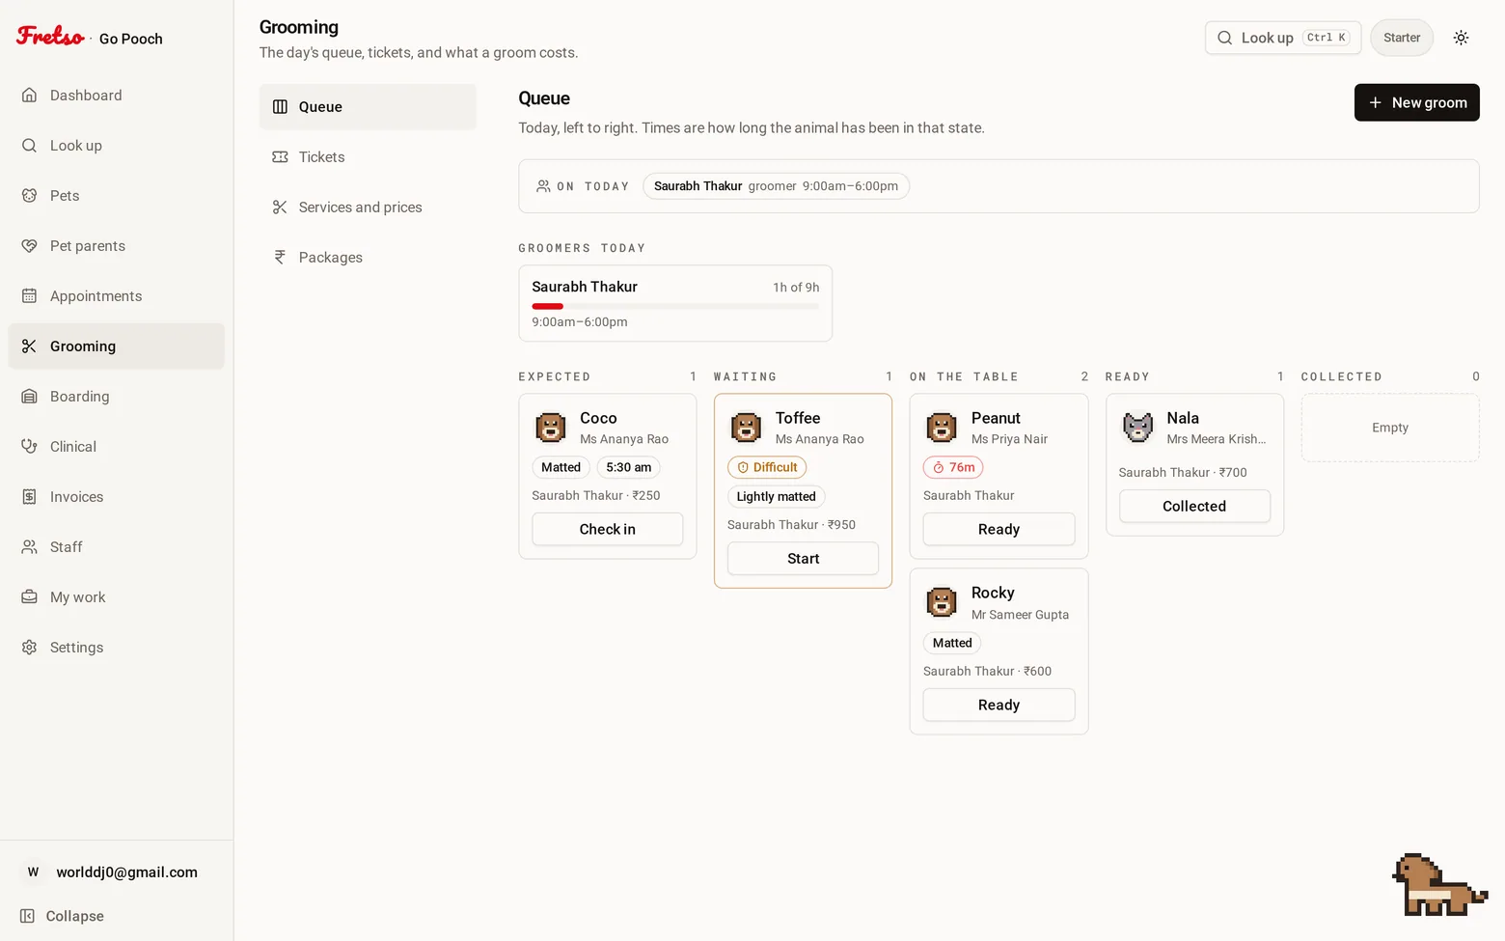Click Saurabh Thakur's workload progress bar
1505x941 pixels.
(675, 306)
